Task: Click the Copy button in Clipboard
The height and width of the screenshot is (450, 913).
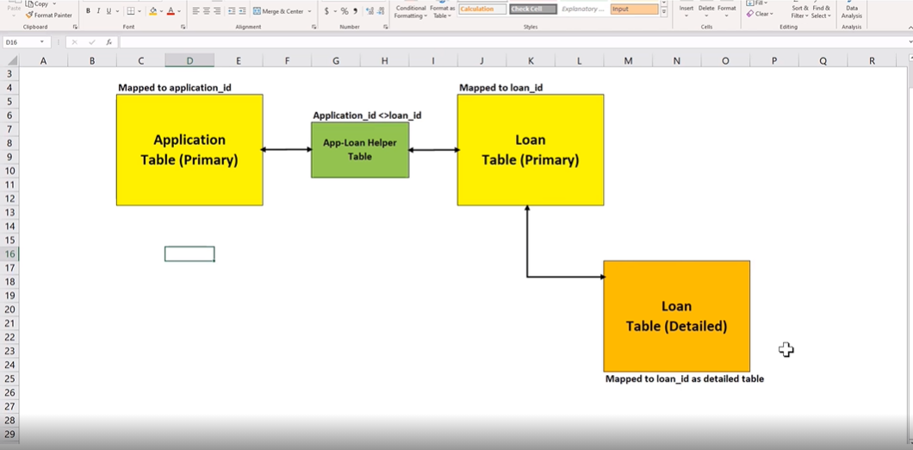Action: point(40,4)
